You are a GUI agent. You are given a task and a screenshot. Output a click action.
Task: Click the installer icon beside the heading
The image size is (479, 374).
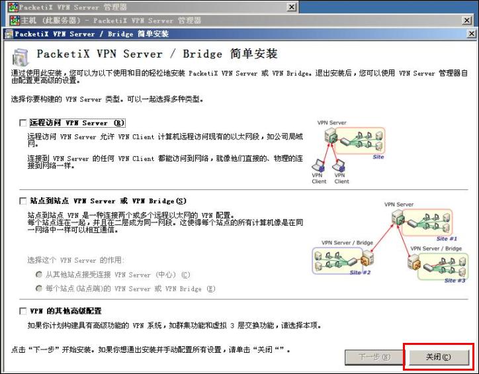(21, 57)
